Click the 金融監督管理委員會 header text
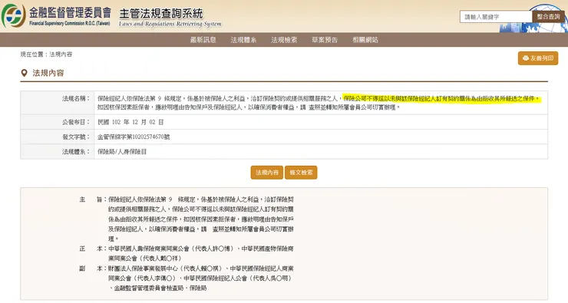Screen dimensions: 568x303 (70, 13)
